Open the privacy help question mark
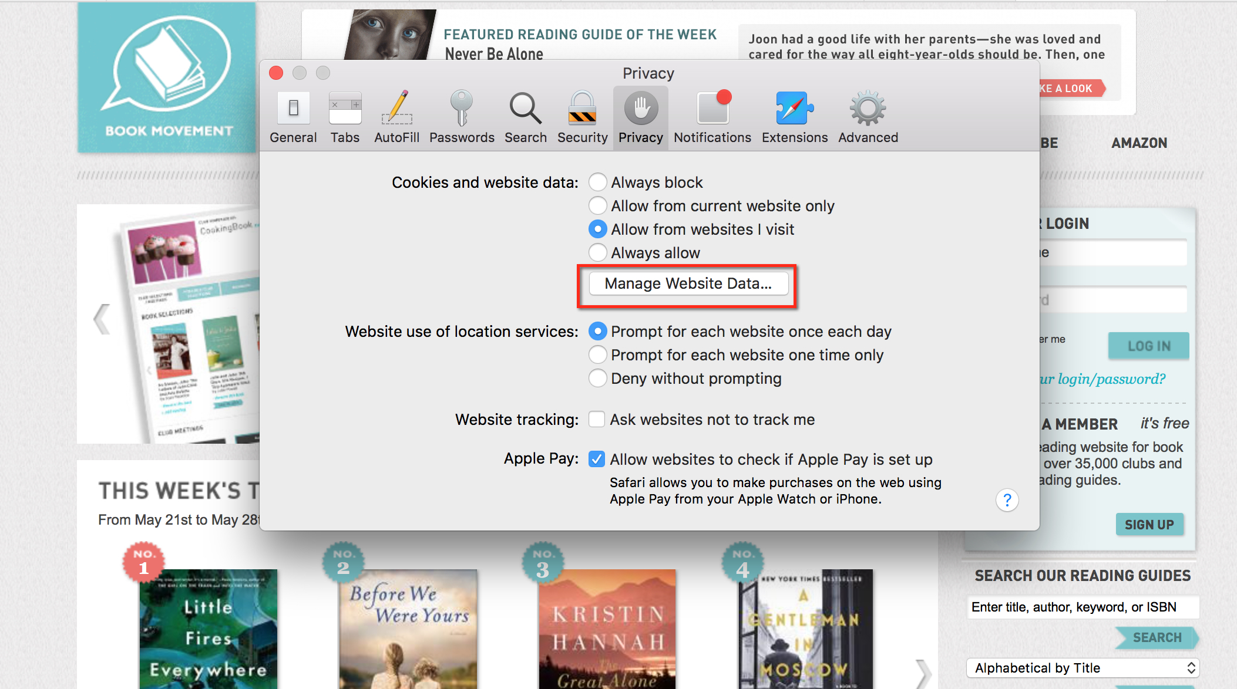 point(1007,500)
